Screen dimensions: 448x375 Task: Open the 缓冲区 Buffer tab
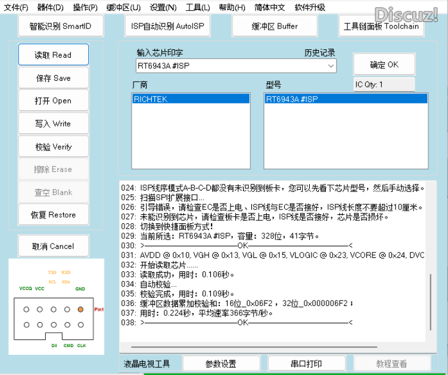(275, 26)
